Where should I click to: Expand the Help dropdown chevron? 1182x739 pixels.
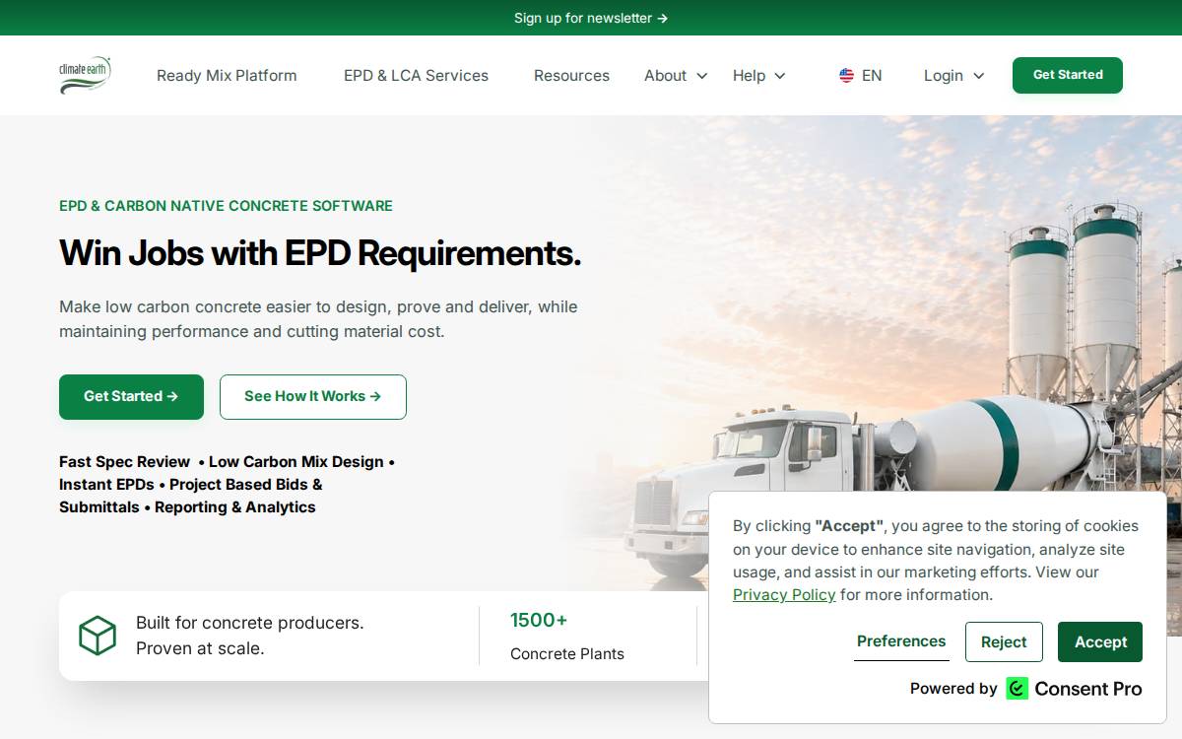(x=780, y=76)
